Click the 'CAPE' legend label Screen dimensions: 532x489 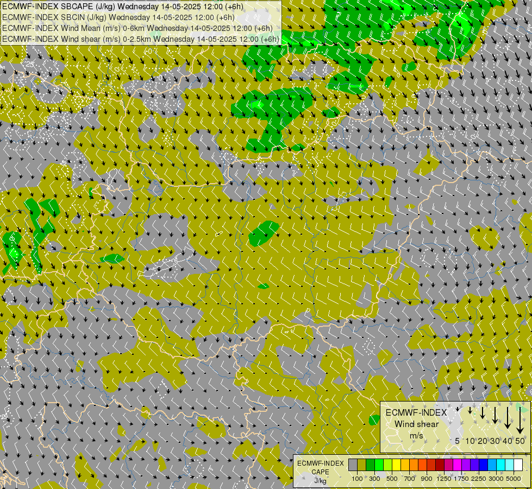pyautogui.click(x=320, y=472)
